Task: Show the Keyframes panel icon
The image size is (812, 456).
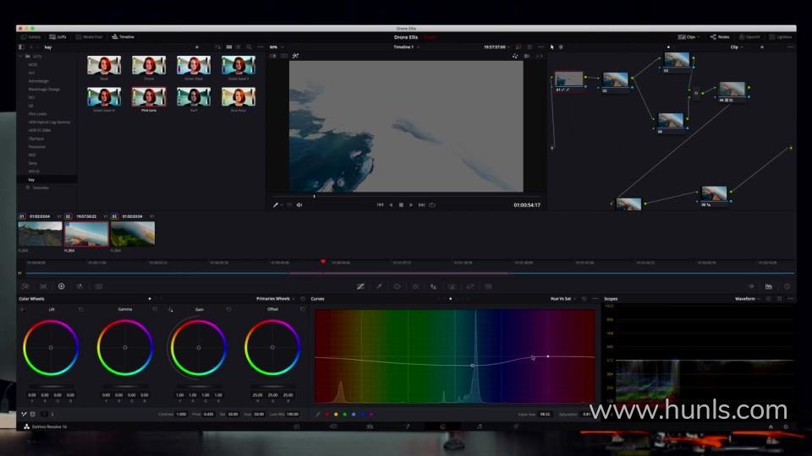Action: (x=751, y=286)
